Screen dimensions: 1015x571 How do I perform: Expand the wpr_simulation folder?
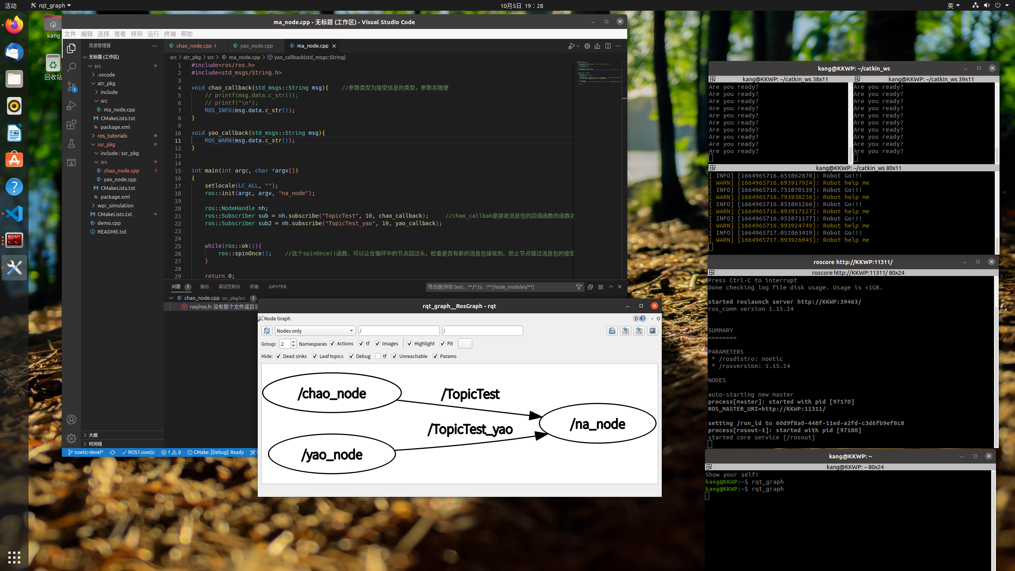click(x=122, y=205)
